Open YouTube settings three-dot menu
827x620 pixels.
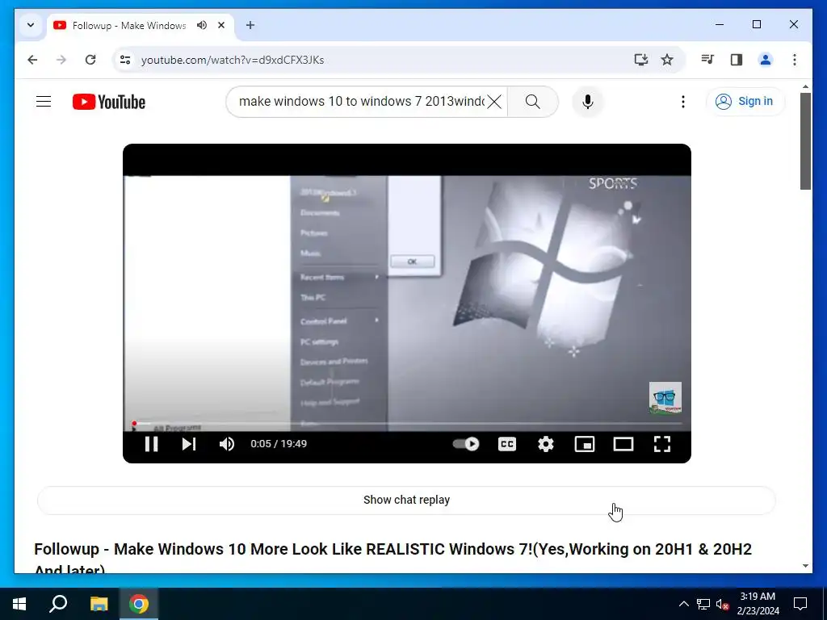click(683, 101)
